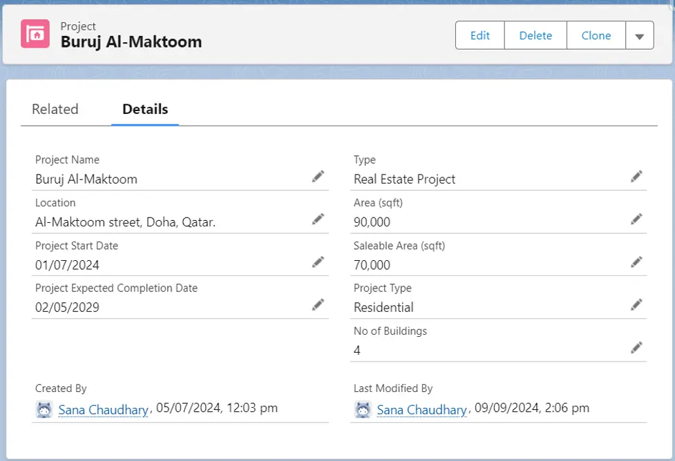Edit Project Start Date via pencil icon
The width and height of the screenshot is (675, 461).
[x=318, y=262]
